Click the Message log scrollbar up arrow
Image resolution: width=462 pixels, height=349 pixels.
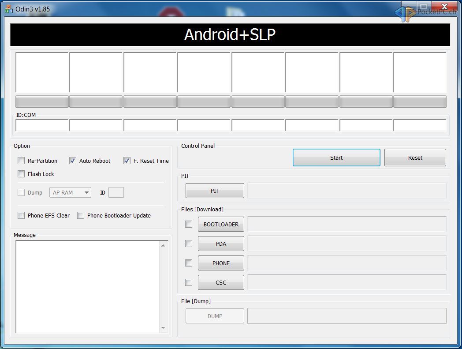[x=163, y=245]
